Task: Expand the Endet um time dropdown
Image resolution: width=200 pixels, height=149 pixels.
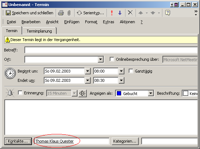Action: 121,80
